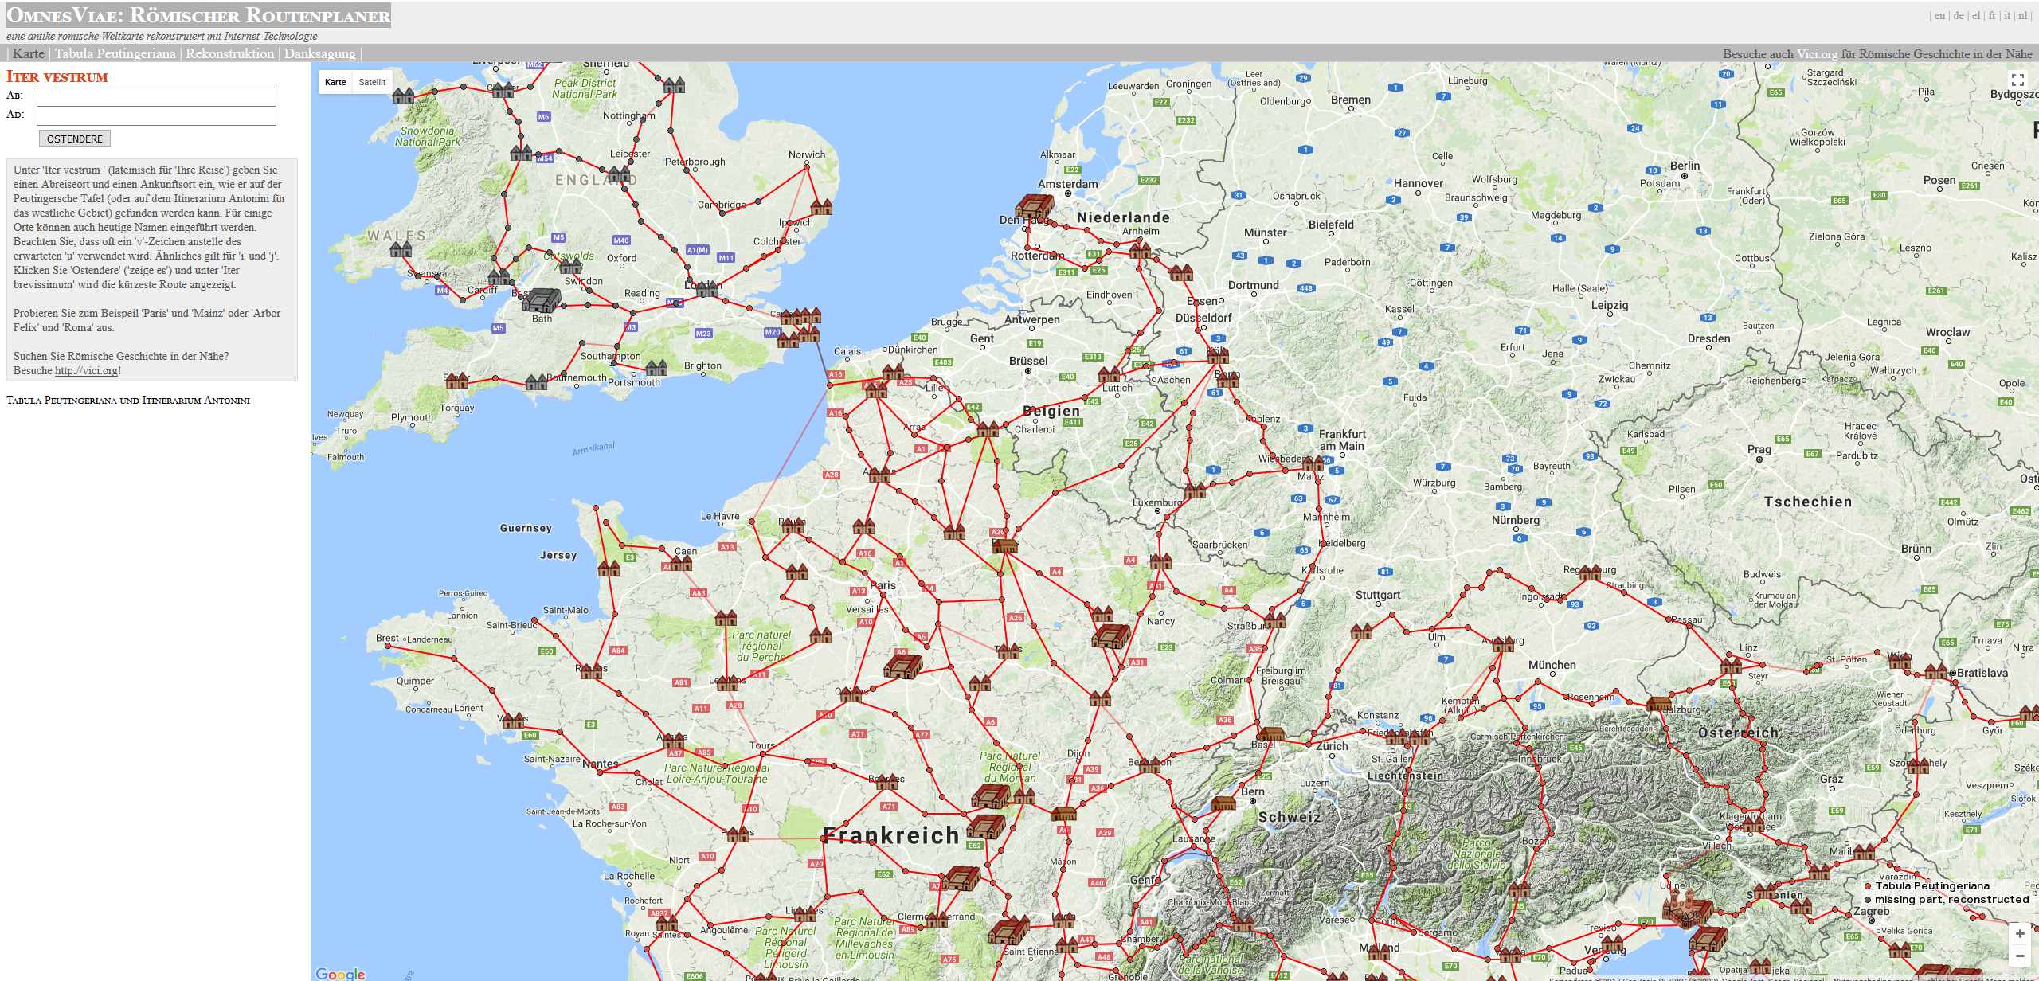Click the Google logo on the map
This screenshot has width=2039, height=981.
(x=340, y=973)
